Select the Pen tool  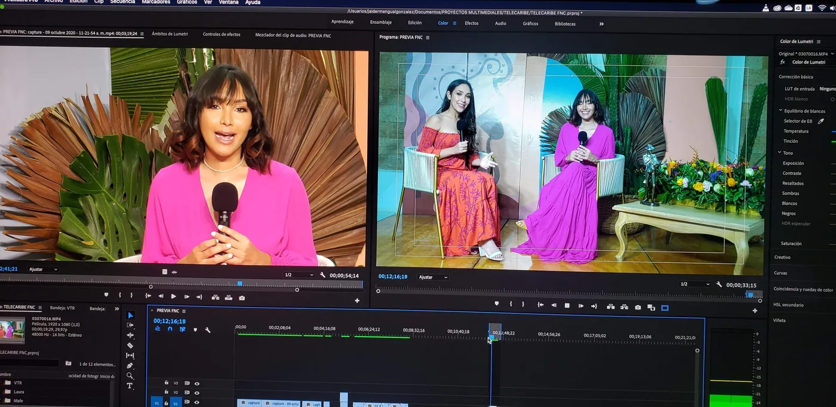click(x=130, y=366)
